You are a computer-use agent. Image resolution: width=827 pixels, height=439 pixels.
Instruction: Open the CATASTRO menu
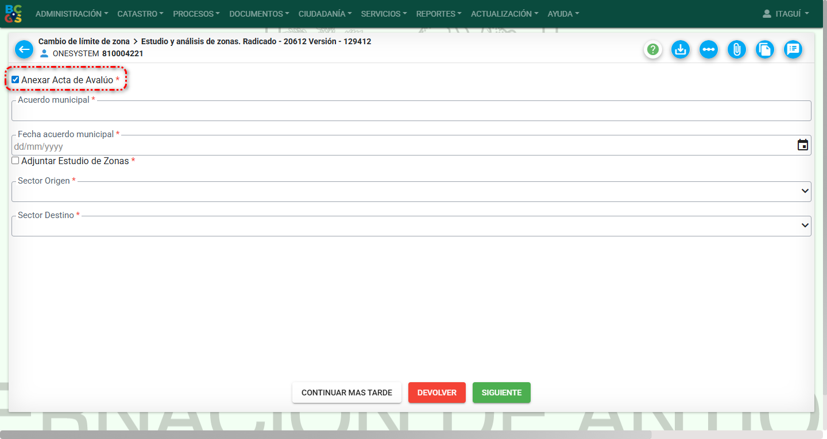(x=140, y=14)
